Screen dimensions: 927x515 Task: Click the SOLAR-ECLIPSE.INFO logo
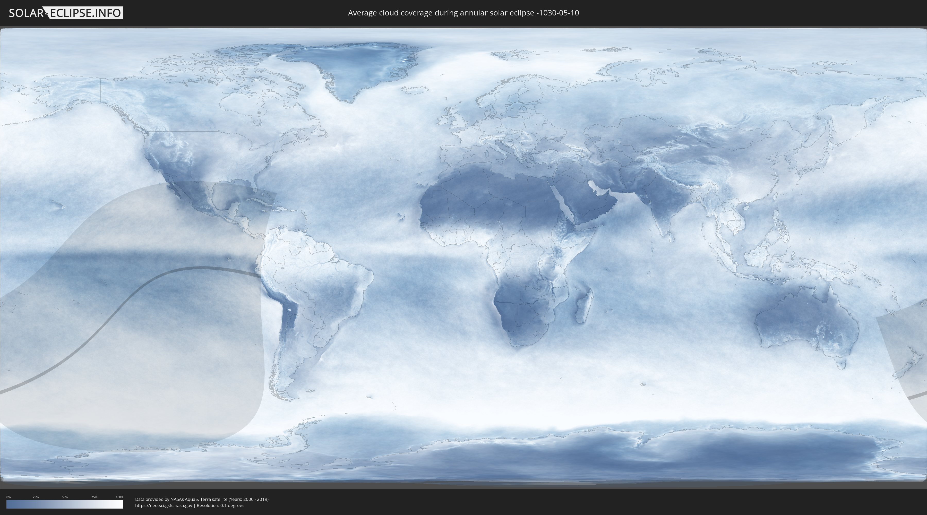click(x=66, y=13)
